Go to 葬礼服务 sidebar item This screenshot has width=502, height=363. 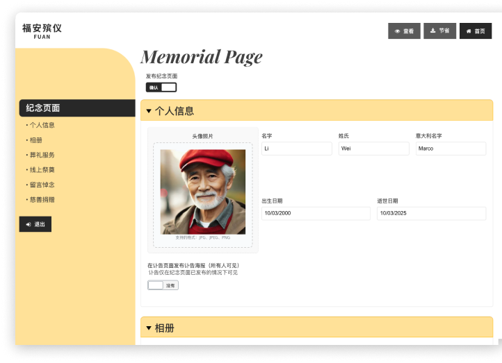(42, 155)
